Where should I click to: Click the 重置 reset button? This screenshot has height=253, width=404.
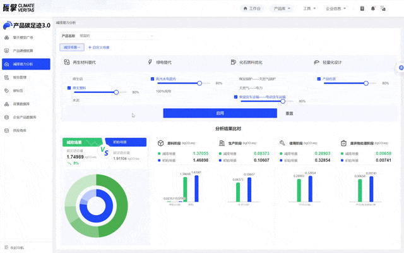(289, 113)
